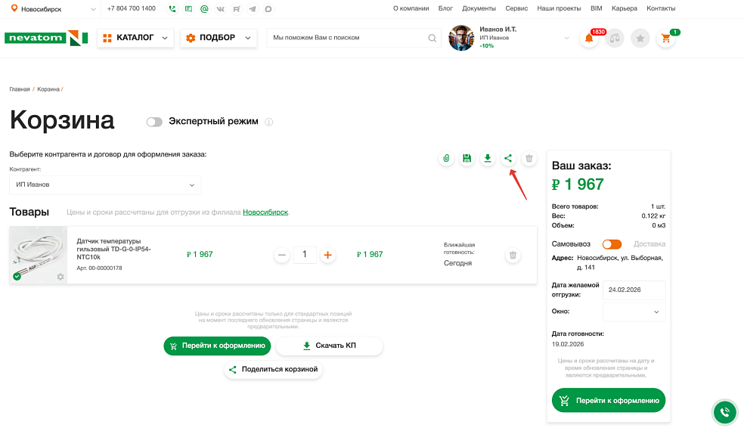The height and width of the screenshot is (434, 744).
Task: Open the comparison scales icon
Action: [614, 39]
